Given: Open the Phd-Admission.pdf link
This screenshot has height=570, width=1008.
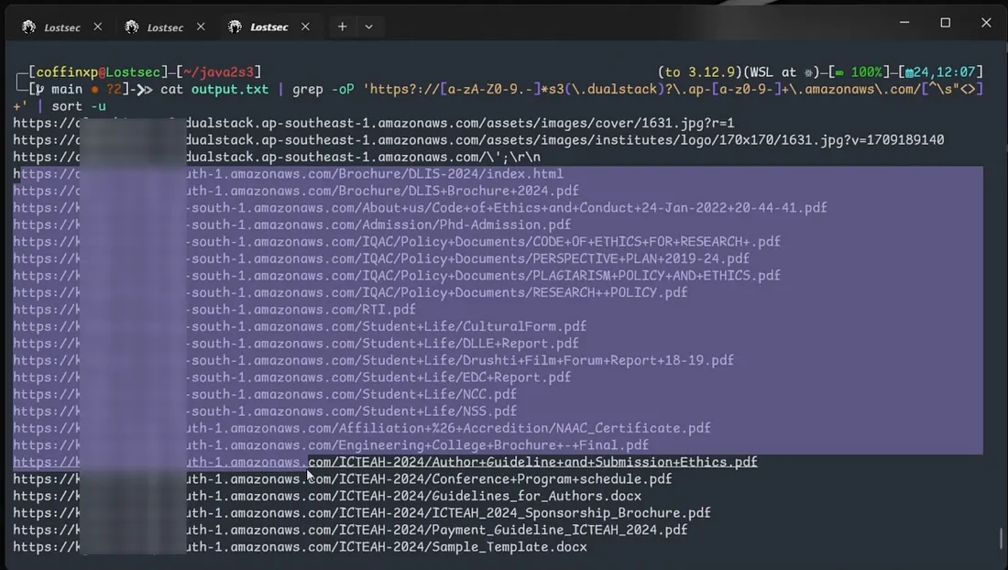Looking at the screenshot, I should pyautogui.click(x=291, y=225).
